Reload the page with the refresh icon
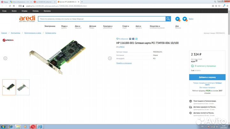230x129 pixels. pos(10,6)
